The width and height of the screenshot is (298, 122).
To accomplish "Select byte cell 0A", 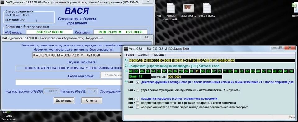I will click(142, 71).
